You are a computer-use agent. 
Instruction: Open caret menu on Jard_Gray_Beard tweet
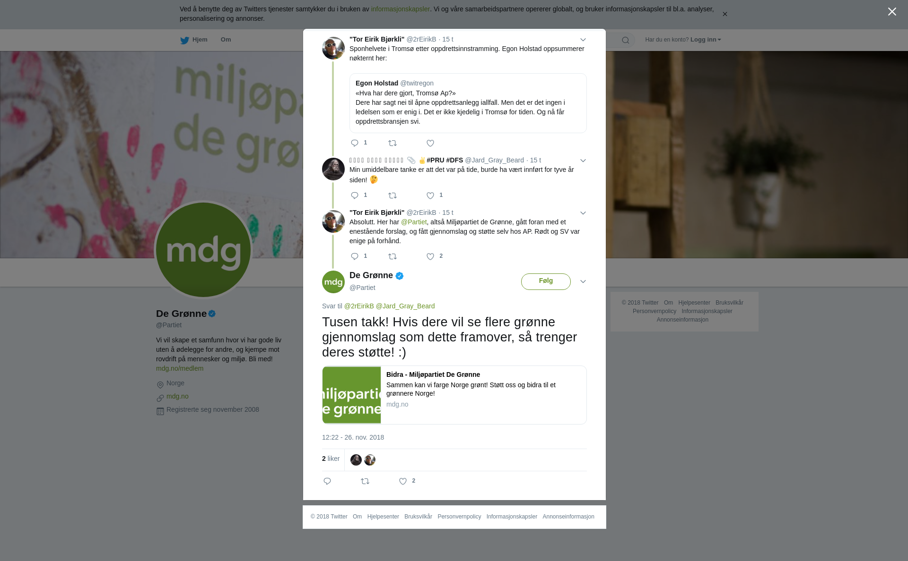tap(583, 161)
